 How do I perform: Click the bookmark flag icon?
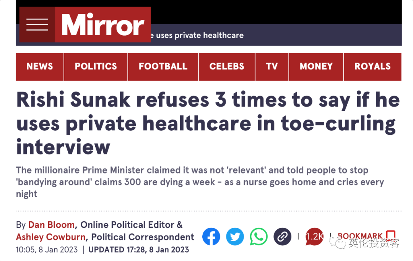[391, 235]
